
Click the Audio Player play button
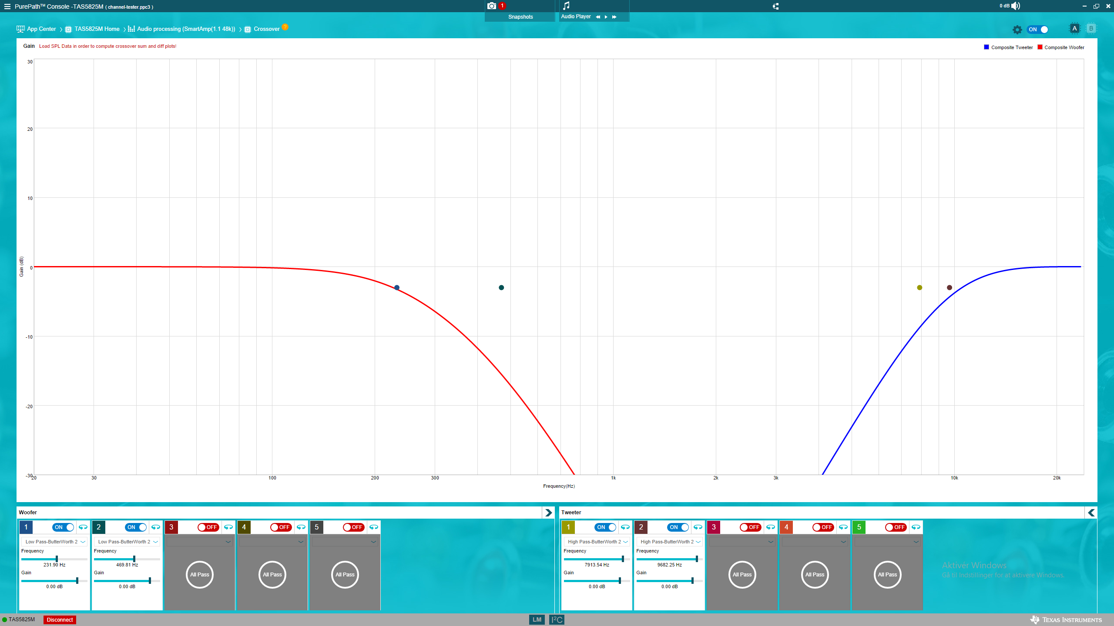click(606, 17)
